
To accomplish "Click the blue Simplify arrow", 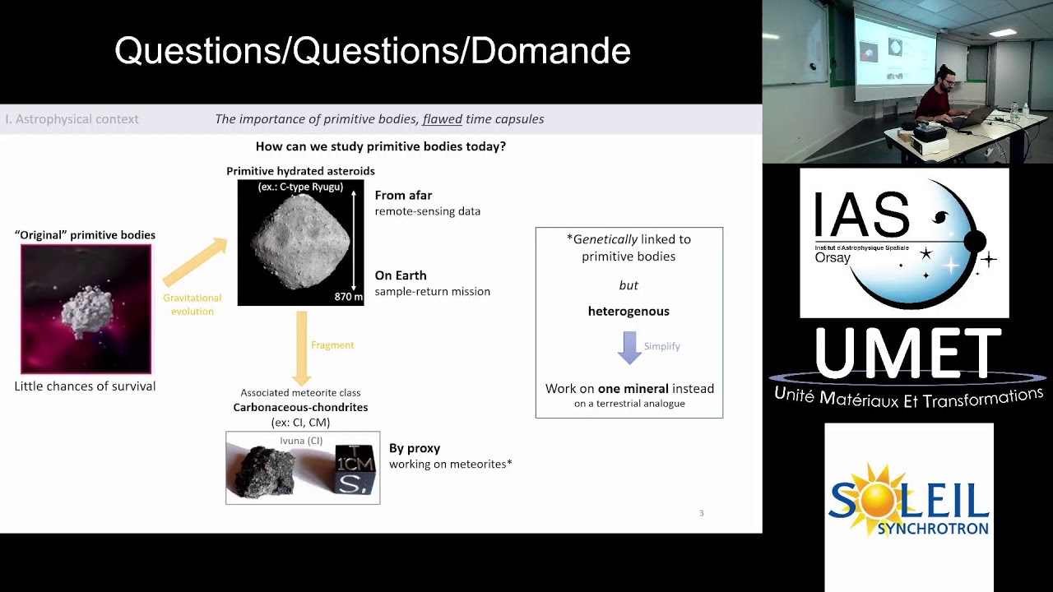I will click(x=629, y=348).
